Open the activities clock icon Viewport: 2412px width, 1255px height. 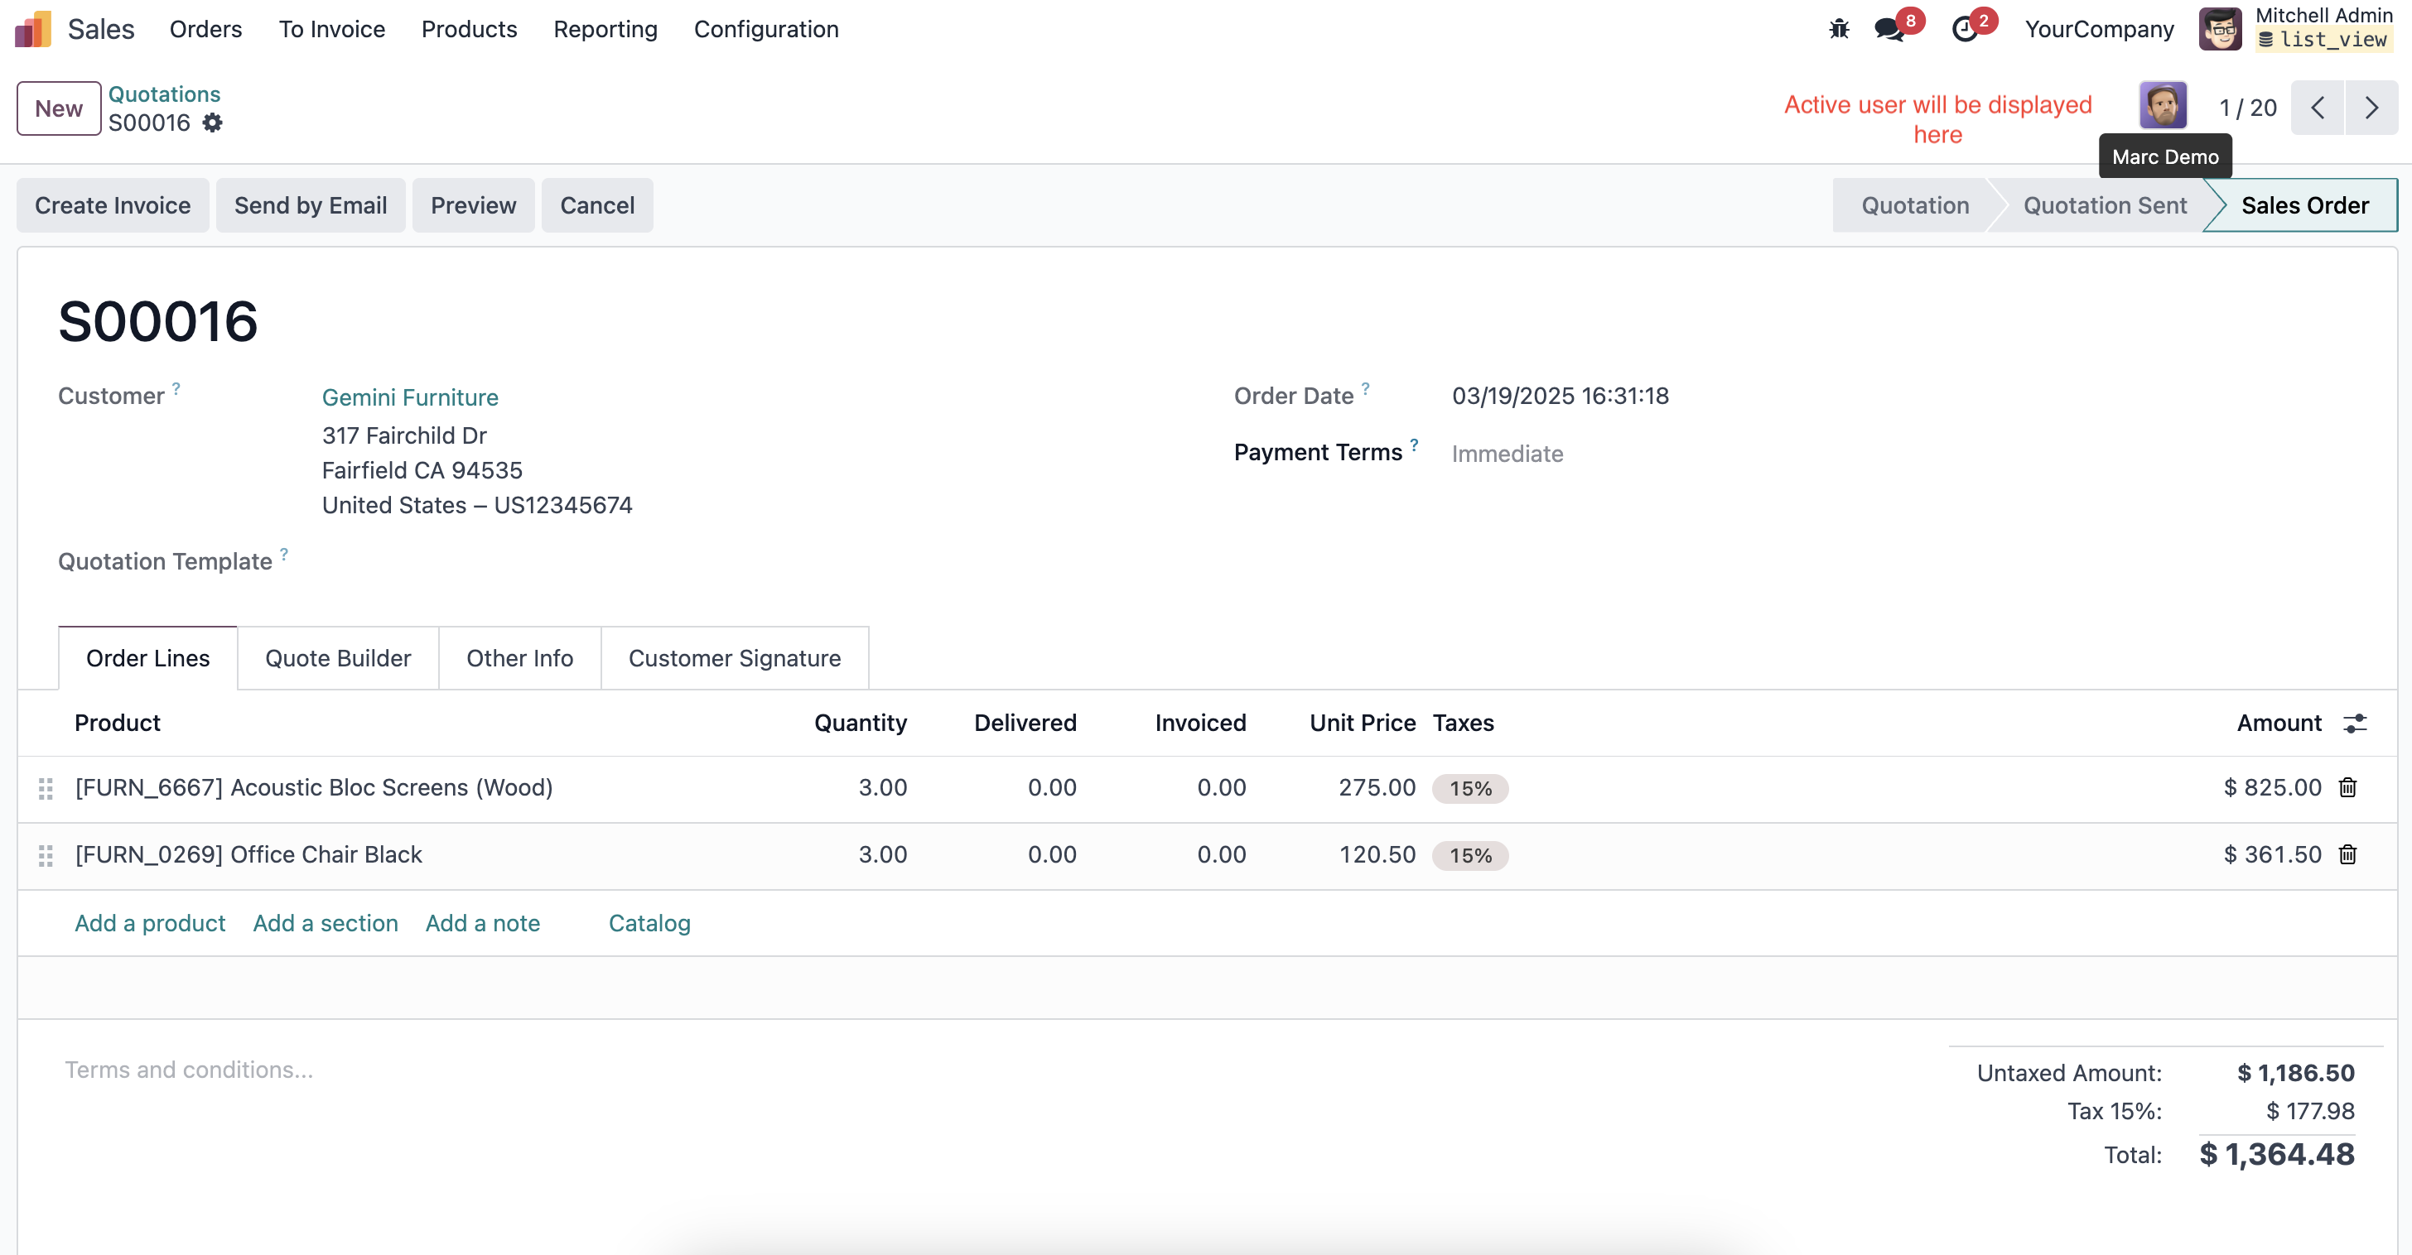click(x=1966, y=29)
